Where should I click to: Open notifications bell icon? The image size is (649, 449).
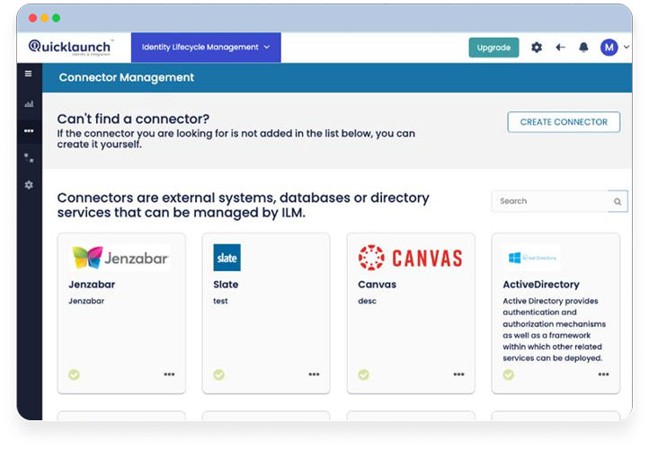point(583,48)
